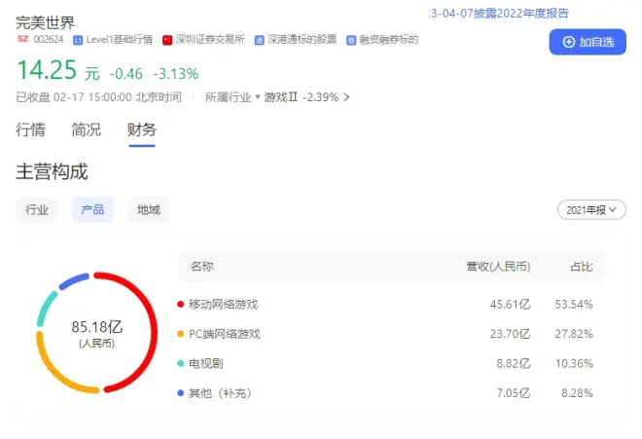The height and width of the screenshot is (439, 642).
Task: Click the 电视剧 table row
Action: (x=389, y=363)
